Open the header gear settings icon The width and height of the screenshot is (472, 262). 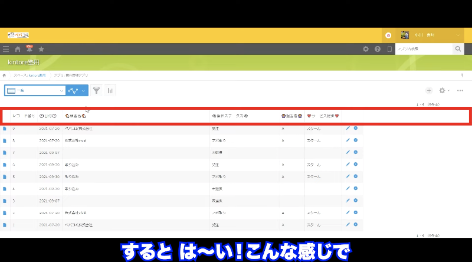366,49
